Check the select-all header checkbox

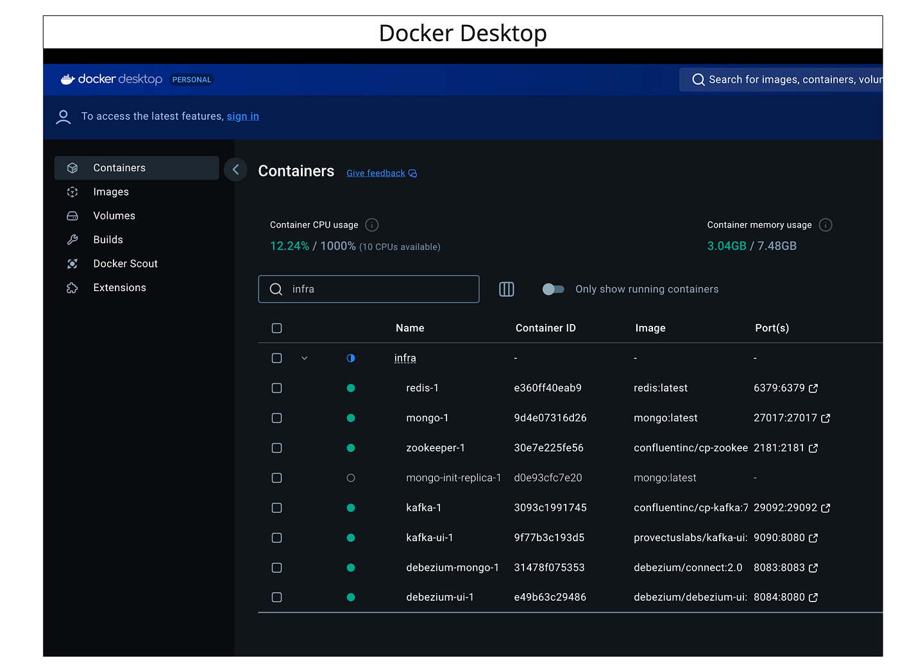277,328
